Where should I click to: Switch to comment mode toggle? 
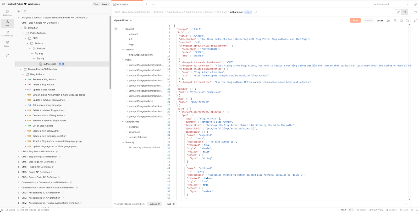point(404,12)
